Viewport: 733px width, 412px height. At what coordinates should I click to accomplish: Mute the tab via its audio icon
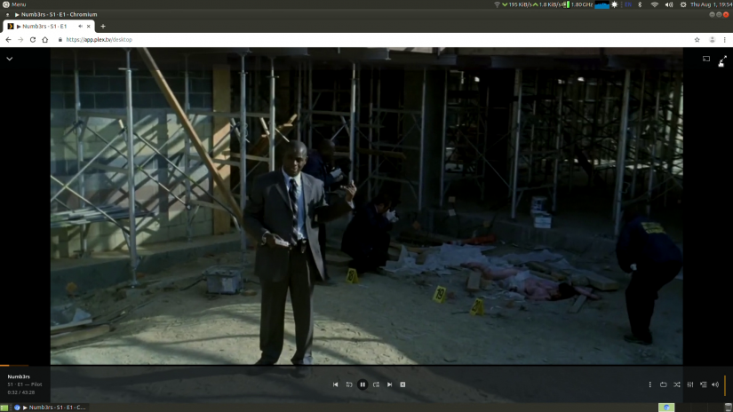click(80, 26)
